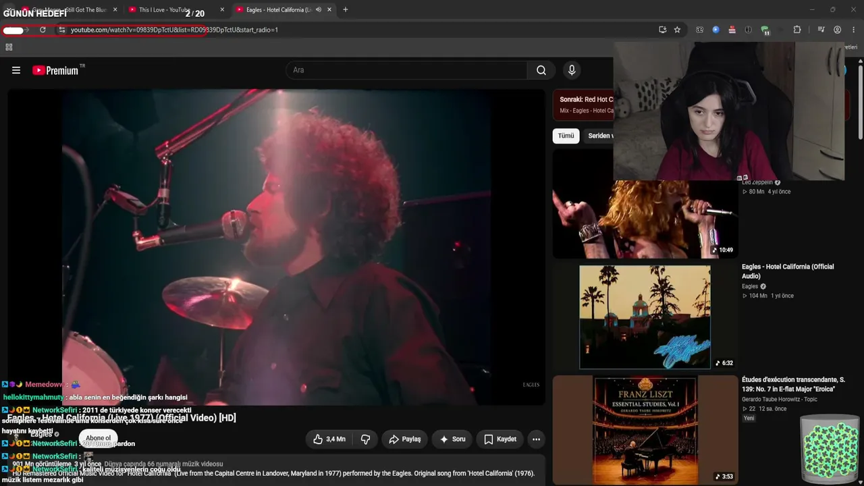The image size is (864, 486).
Task: Open Études d'exécution transcendante video title
Action: tap(793, 384)
